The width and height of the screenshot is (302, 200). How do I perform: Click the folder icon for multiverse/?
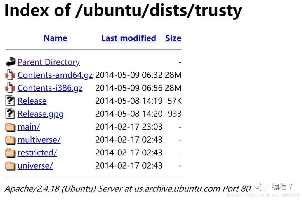coord(10,140)
